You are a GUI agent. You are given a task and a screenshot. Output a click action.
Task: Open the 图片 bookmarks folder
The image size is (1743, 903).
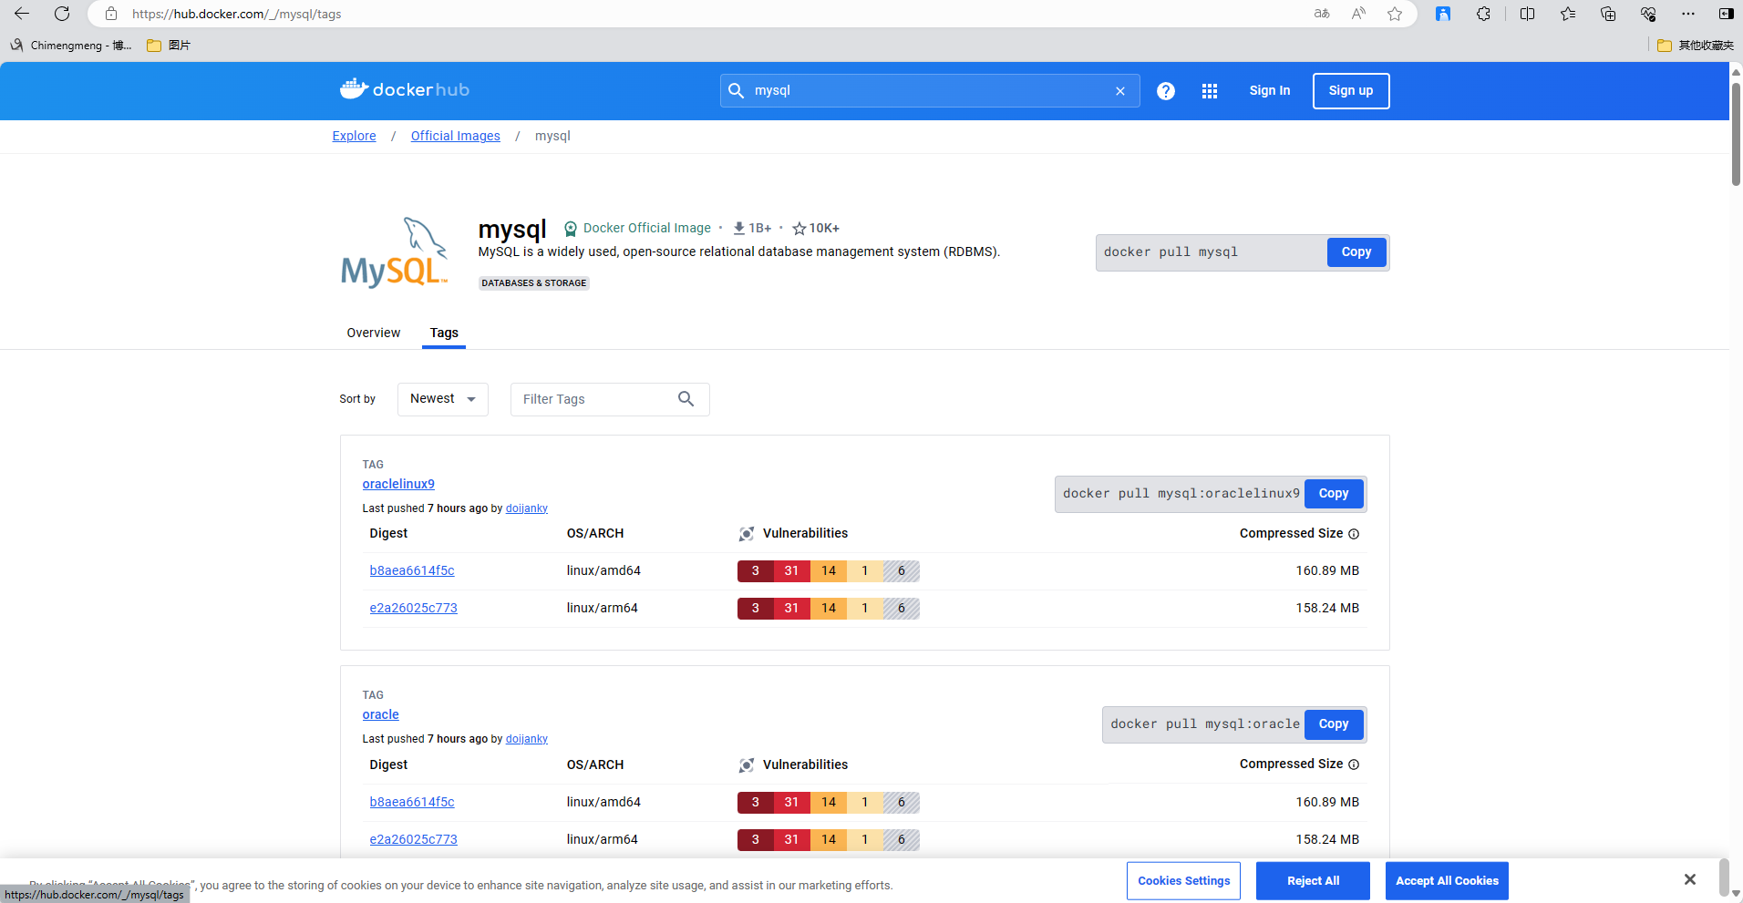[x=170, y=45]
